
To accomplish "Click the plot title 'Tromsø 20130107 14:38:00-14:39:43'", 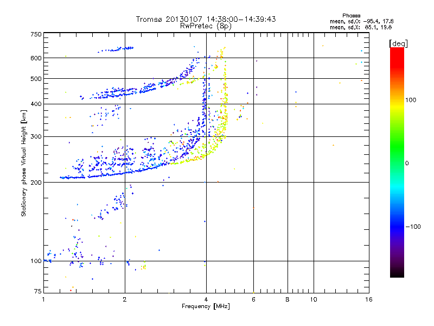I will click(x=206, y=19).
